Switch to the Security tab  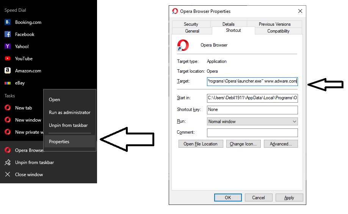pos(191,24)
